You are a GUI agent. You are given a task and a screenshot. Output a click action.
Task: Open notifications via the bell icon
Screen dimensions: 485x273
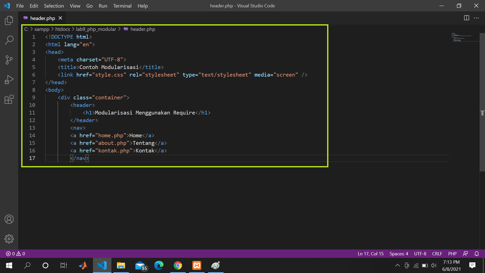[477, 254]
